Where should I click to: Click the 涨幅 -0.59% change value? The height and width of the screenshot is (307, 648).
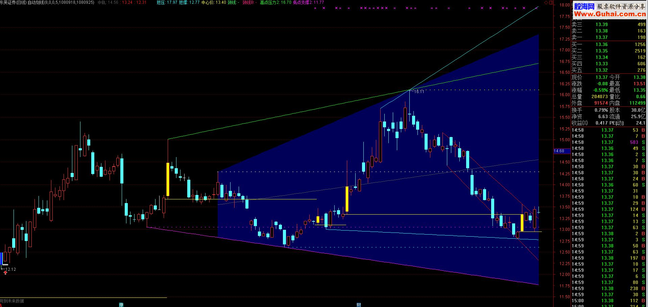coord(601,90)
